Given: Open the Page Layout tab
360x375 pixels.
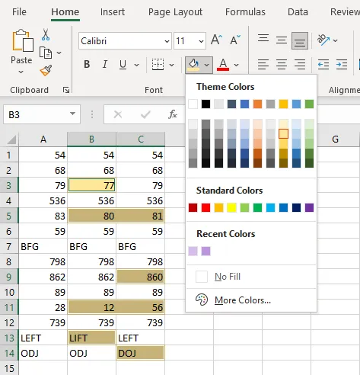Looking at the screenshot, I should coord(175,11).
